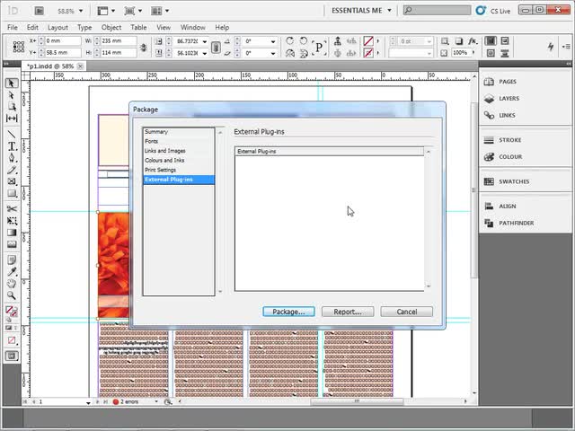Click the Report... button
This screenshot has height=431, width=575.
348,312
